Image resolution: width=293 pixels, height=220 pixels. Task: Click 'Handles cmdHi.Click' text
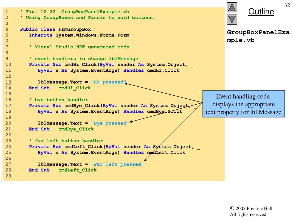151,70
